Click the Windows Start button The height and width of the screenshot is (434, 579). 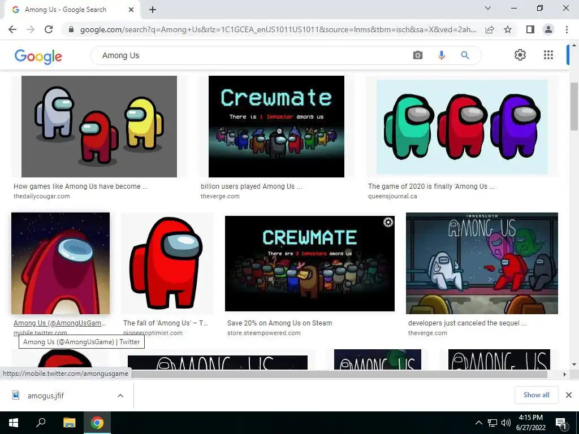tap(14, 423)
